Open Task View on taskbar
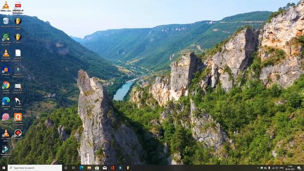The height and width of the screenshot is (171, 304). [x=74, y=168]
